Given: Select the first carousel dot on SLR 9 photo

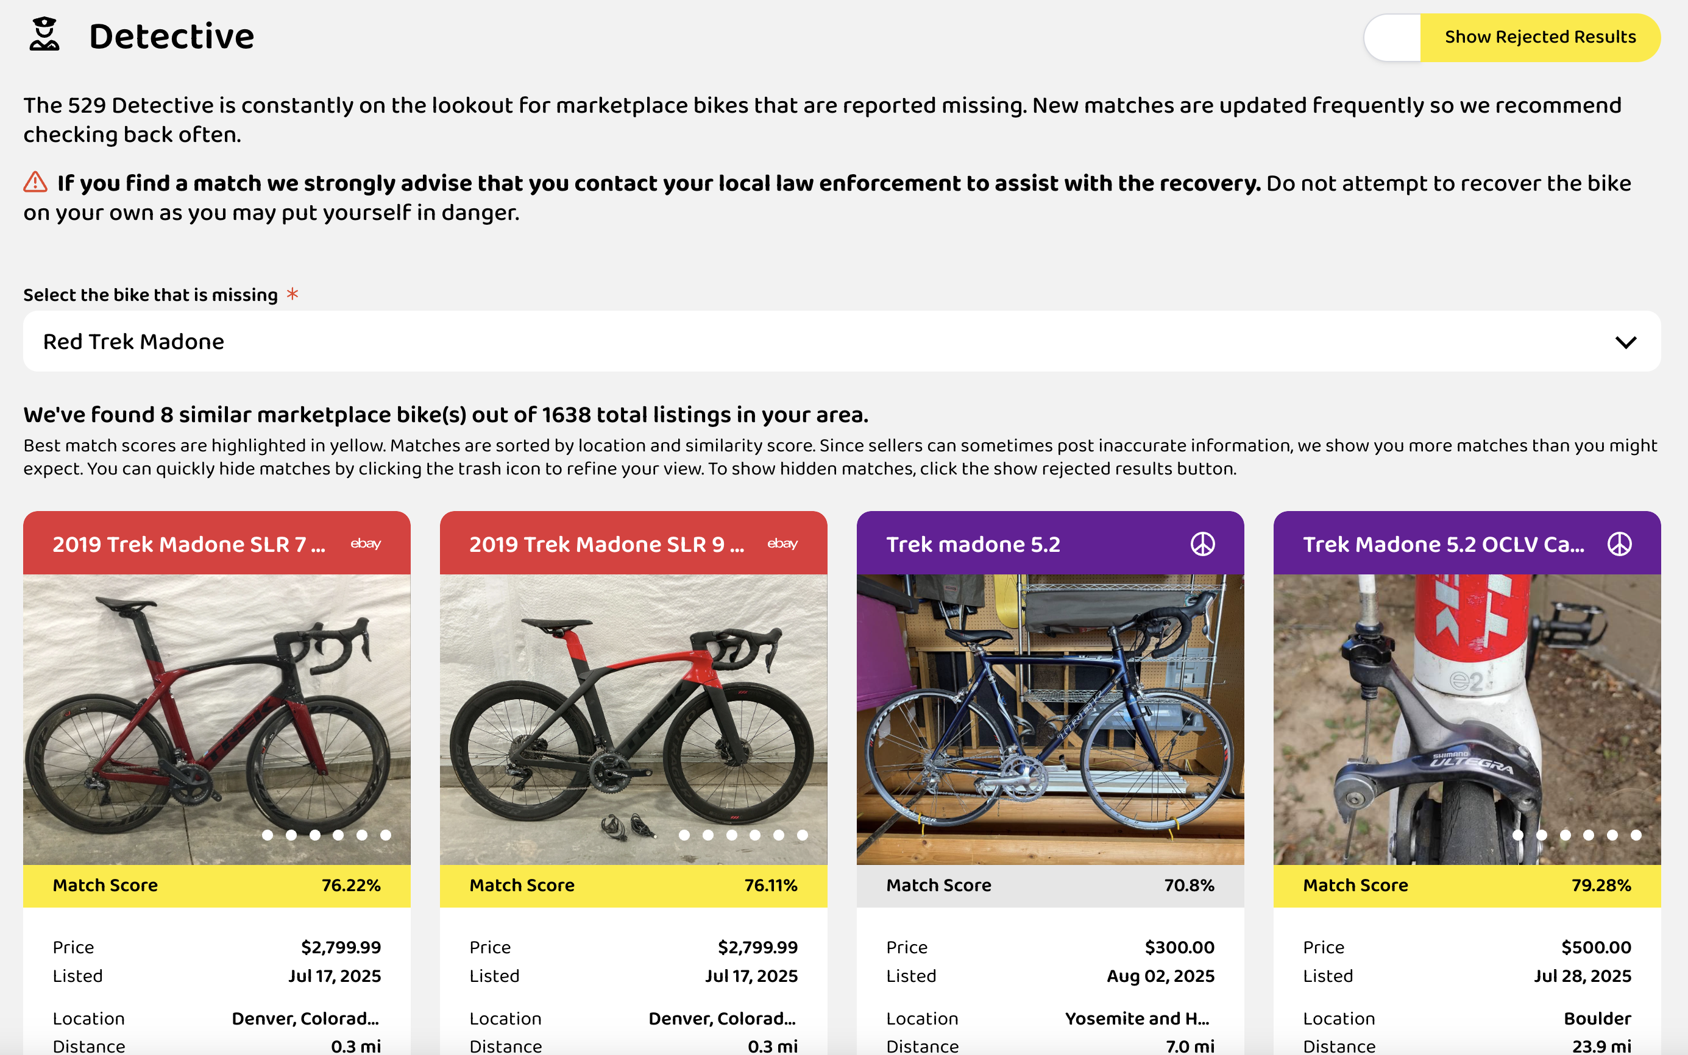Looking at the screenshot, I should pyautogui.click(x=684, y=835).
